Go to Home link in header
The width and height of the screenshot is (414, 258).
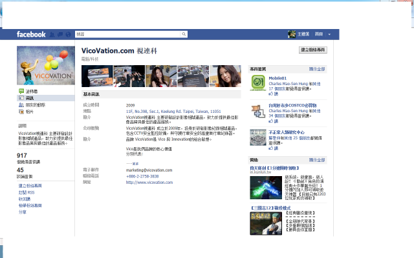point(319,34)
